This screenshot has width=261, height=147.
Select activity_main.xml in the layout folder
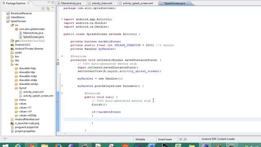point(33,92)
